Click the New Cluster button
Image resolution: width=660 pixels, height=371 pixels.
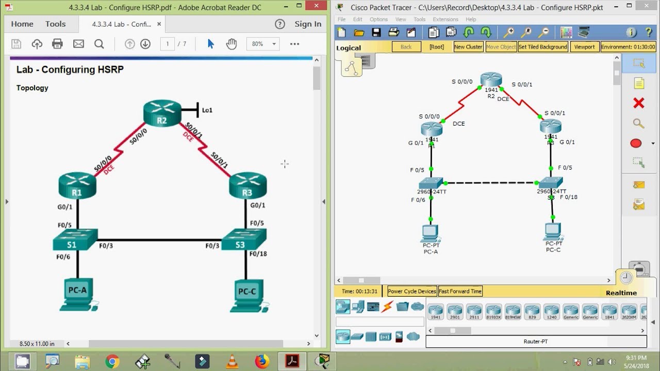tap(468, 46)
